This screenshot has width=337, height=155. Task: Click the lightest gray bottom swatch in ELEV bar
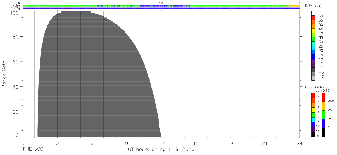pyautogui.click(x=313, y=78)
